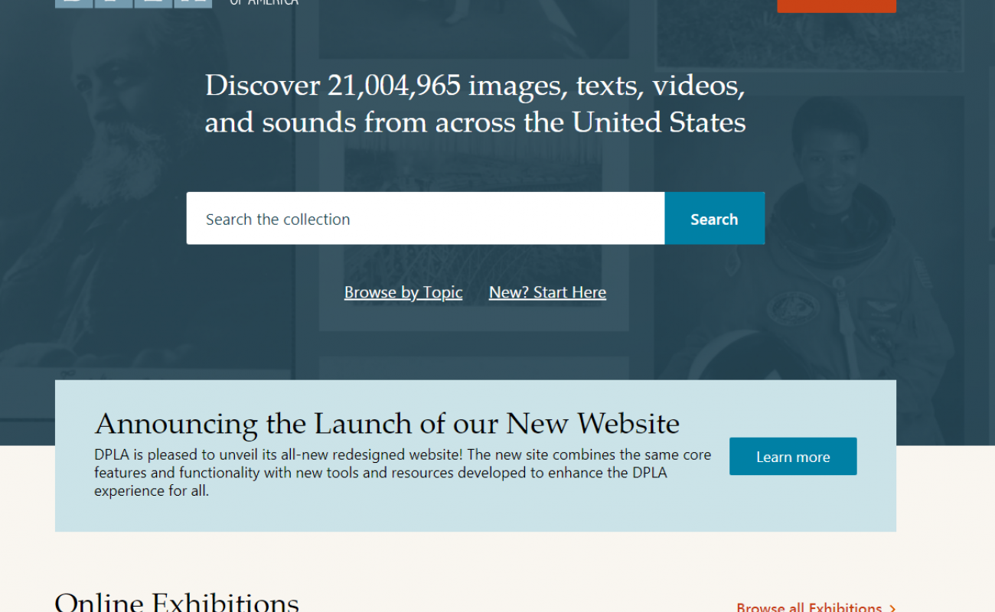Click the Announcing the Launch headline

[387, 424]
